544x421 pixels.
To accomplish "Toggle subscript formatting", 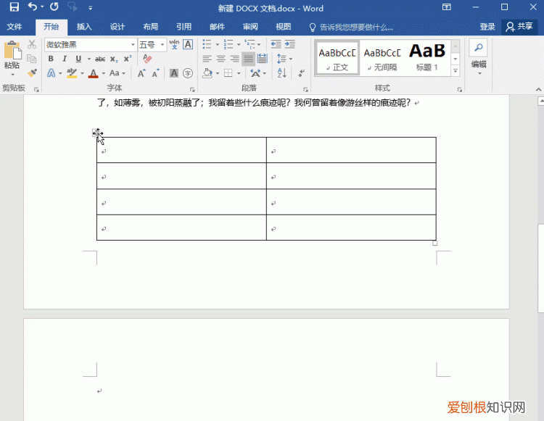I will (114, 59).
